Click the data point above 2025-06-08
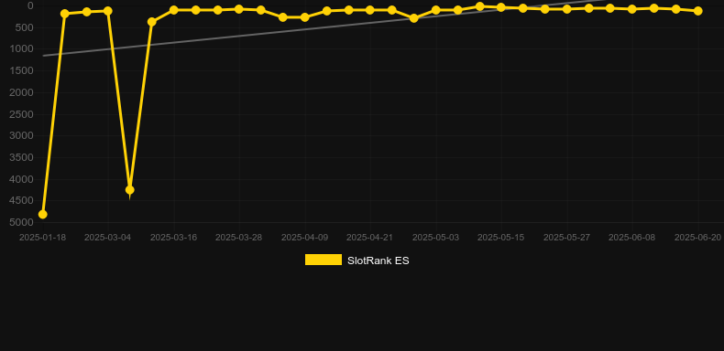The image size is (724, 351). tap(632, 9)
